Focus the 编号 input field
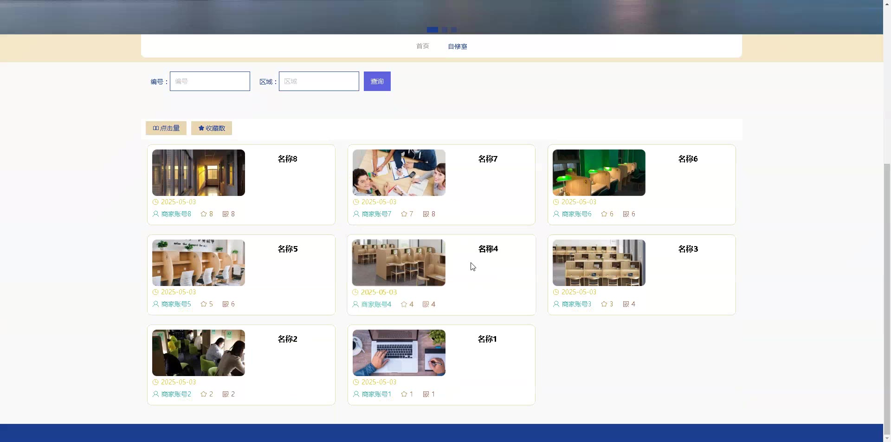The height and width of the screenshot is (442, 891). (210, 81)
